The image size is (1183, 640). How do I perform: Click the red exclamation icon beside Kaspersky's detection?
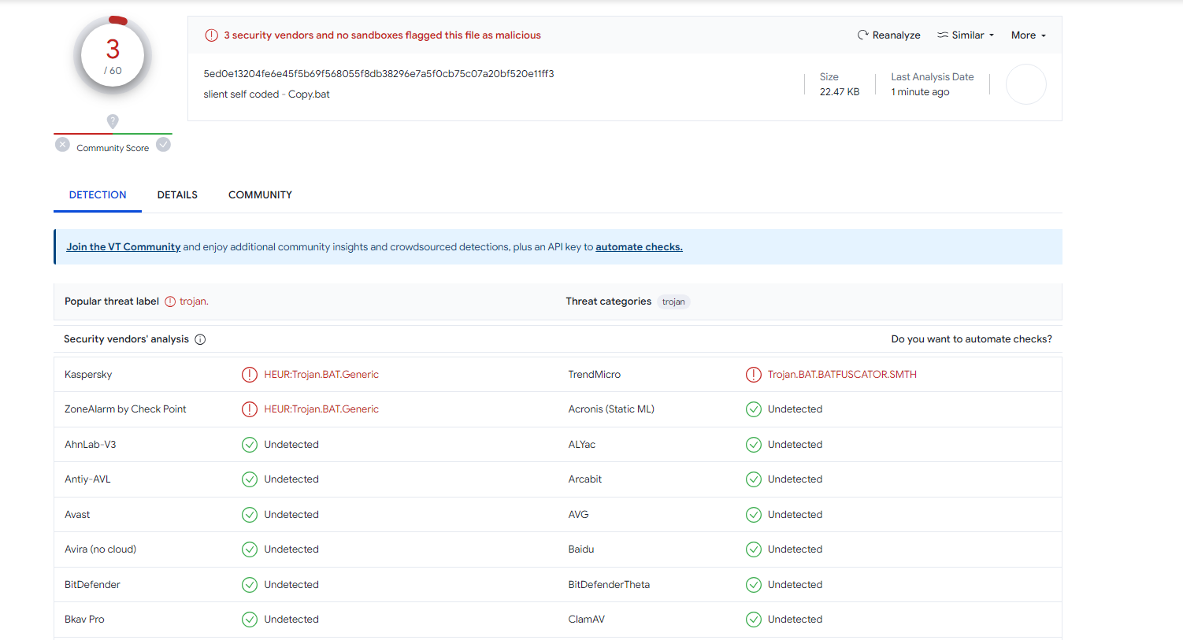click(x=250, y=374)
